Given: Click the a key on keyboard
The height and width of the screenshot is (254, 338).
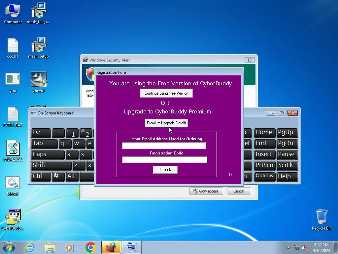Looking at the screenshot, I should [x=72, y=155].
